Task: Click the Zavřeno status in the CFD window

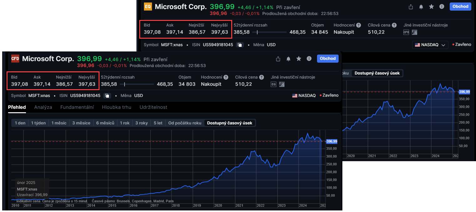Action: pos(329,96)
